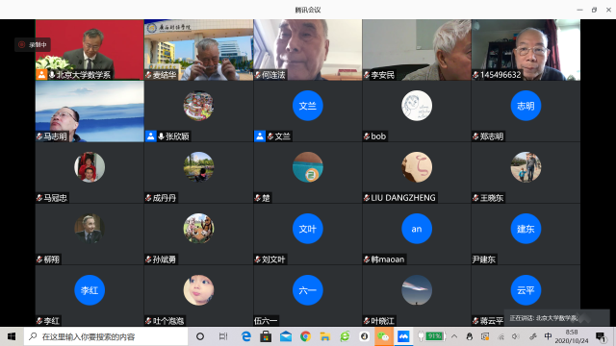Expand hidden system tray icons chevron
The image size is (616, 346).
point(454,336)
